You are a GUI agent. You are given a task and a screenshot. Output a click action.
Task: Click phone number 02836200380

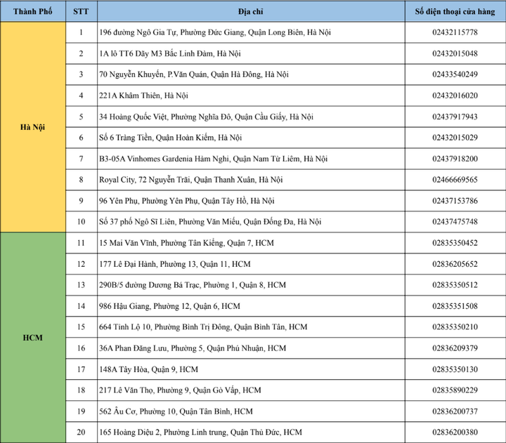pos(455,432)
